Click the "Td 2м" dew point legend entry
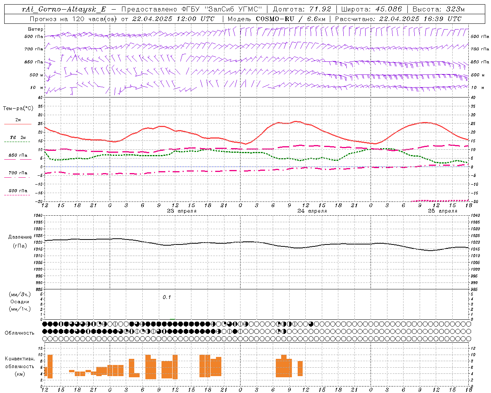The image size is (491, 393). pyautogui.click(x=18, y=137)
